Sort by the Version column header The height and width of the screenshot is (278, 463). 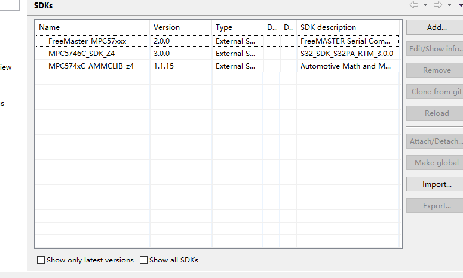coord(180,27)
